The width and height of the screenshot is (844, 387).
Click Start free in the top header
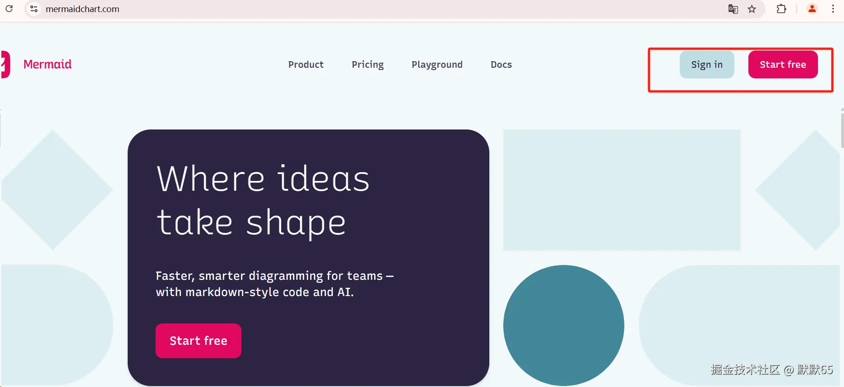783,64
